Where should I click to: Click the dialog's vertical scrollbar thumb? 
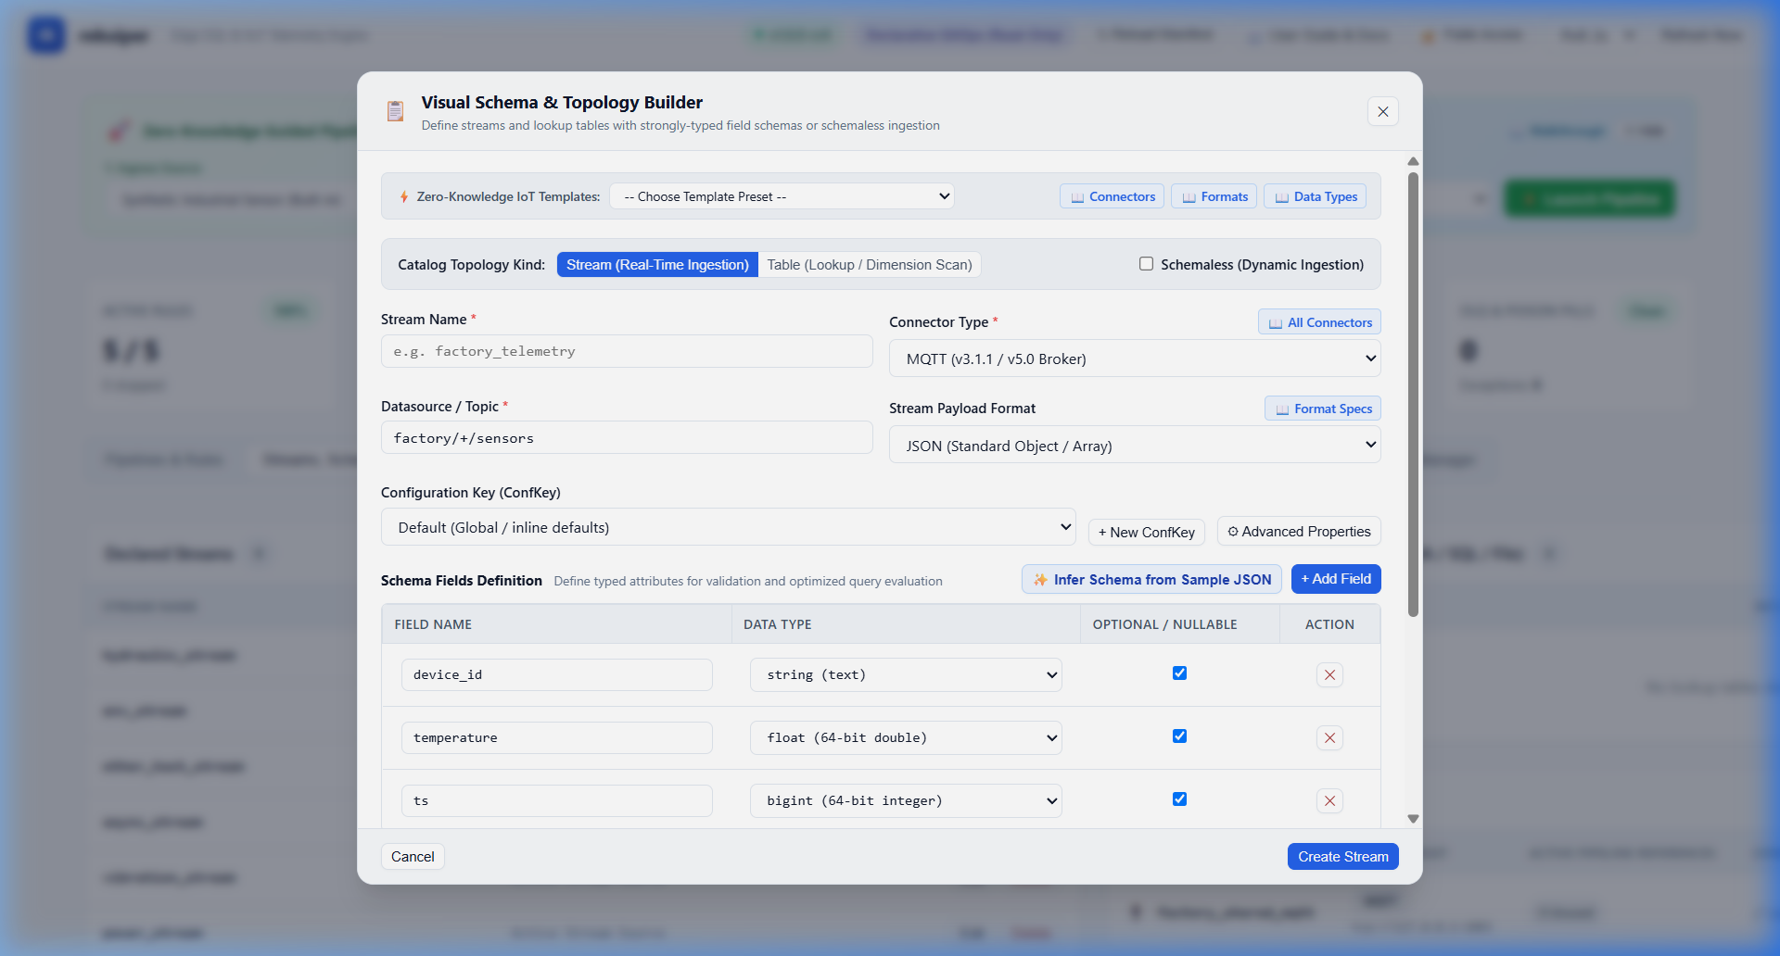[x=1413, y=395]
